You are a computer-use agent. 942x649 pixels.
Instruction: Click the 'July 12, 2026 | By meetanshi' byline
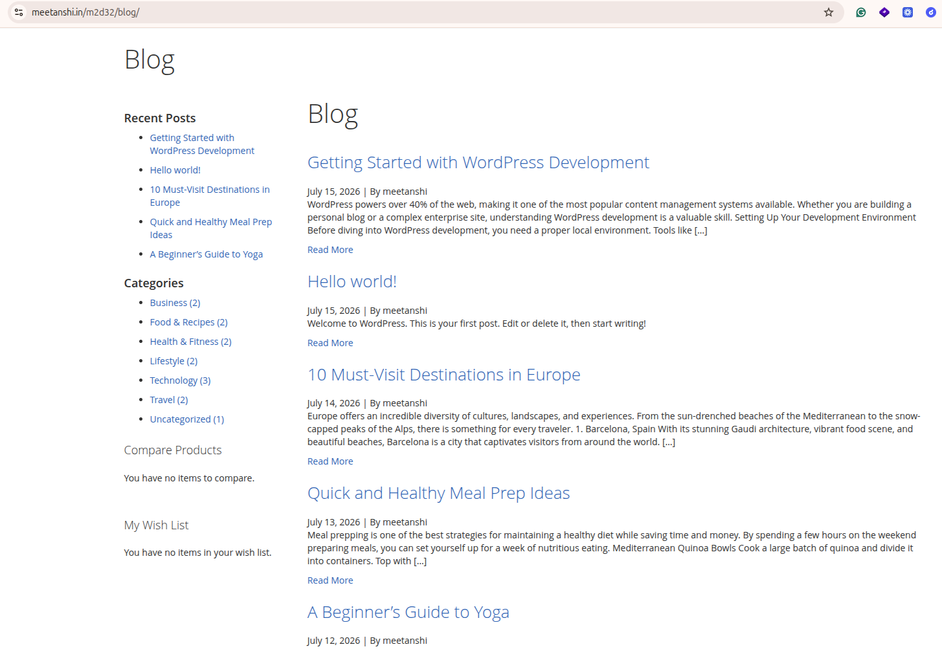367,641
